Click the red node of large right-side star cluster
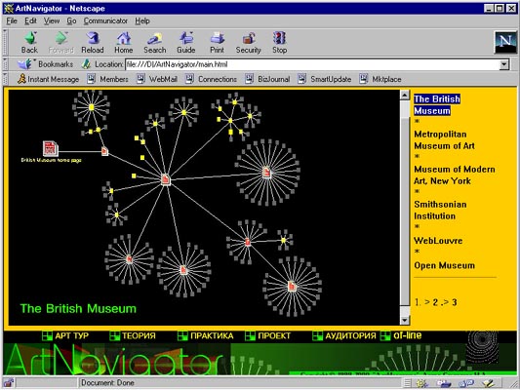Image resolution: width=520 pixels, height=390 pixels. (x=266, y=173)
